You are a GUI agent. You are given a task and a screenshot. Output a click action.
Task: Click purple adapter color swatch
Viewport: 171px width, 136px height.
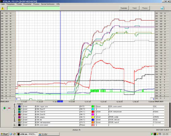(19, 117)
